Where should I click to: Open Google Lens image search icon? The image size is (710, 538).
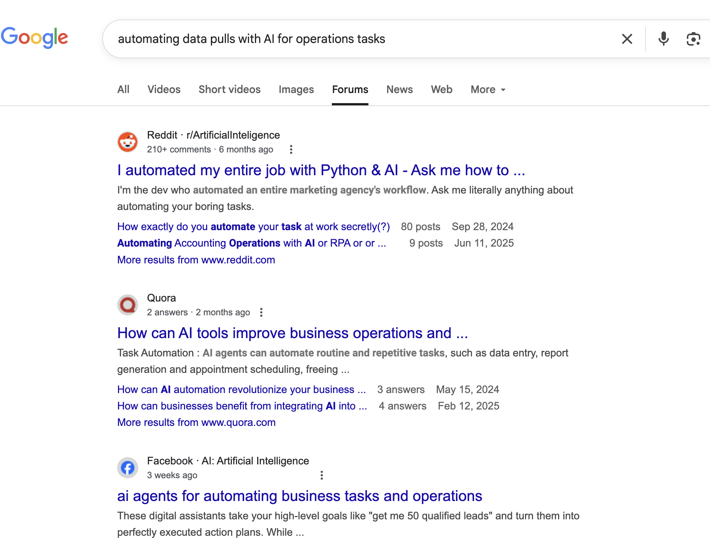(x=693, y=39)
